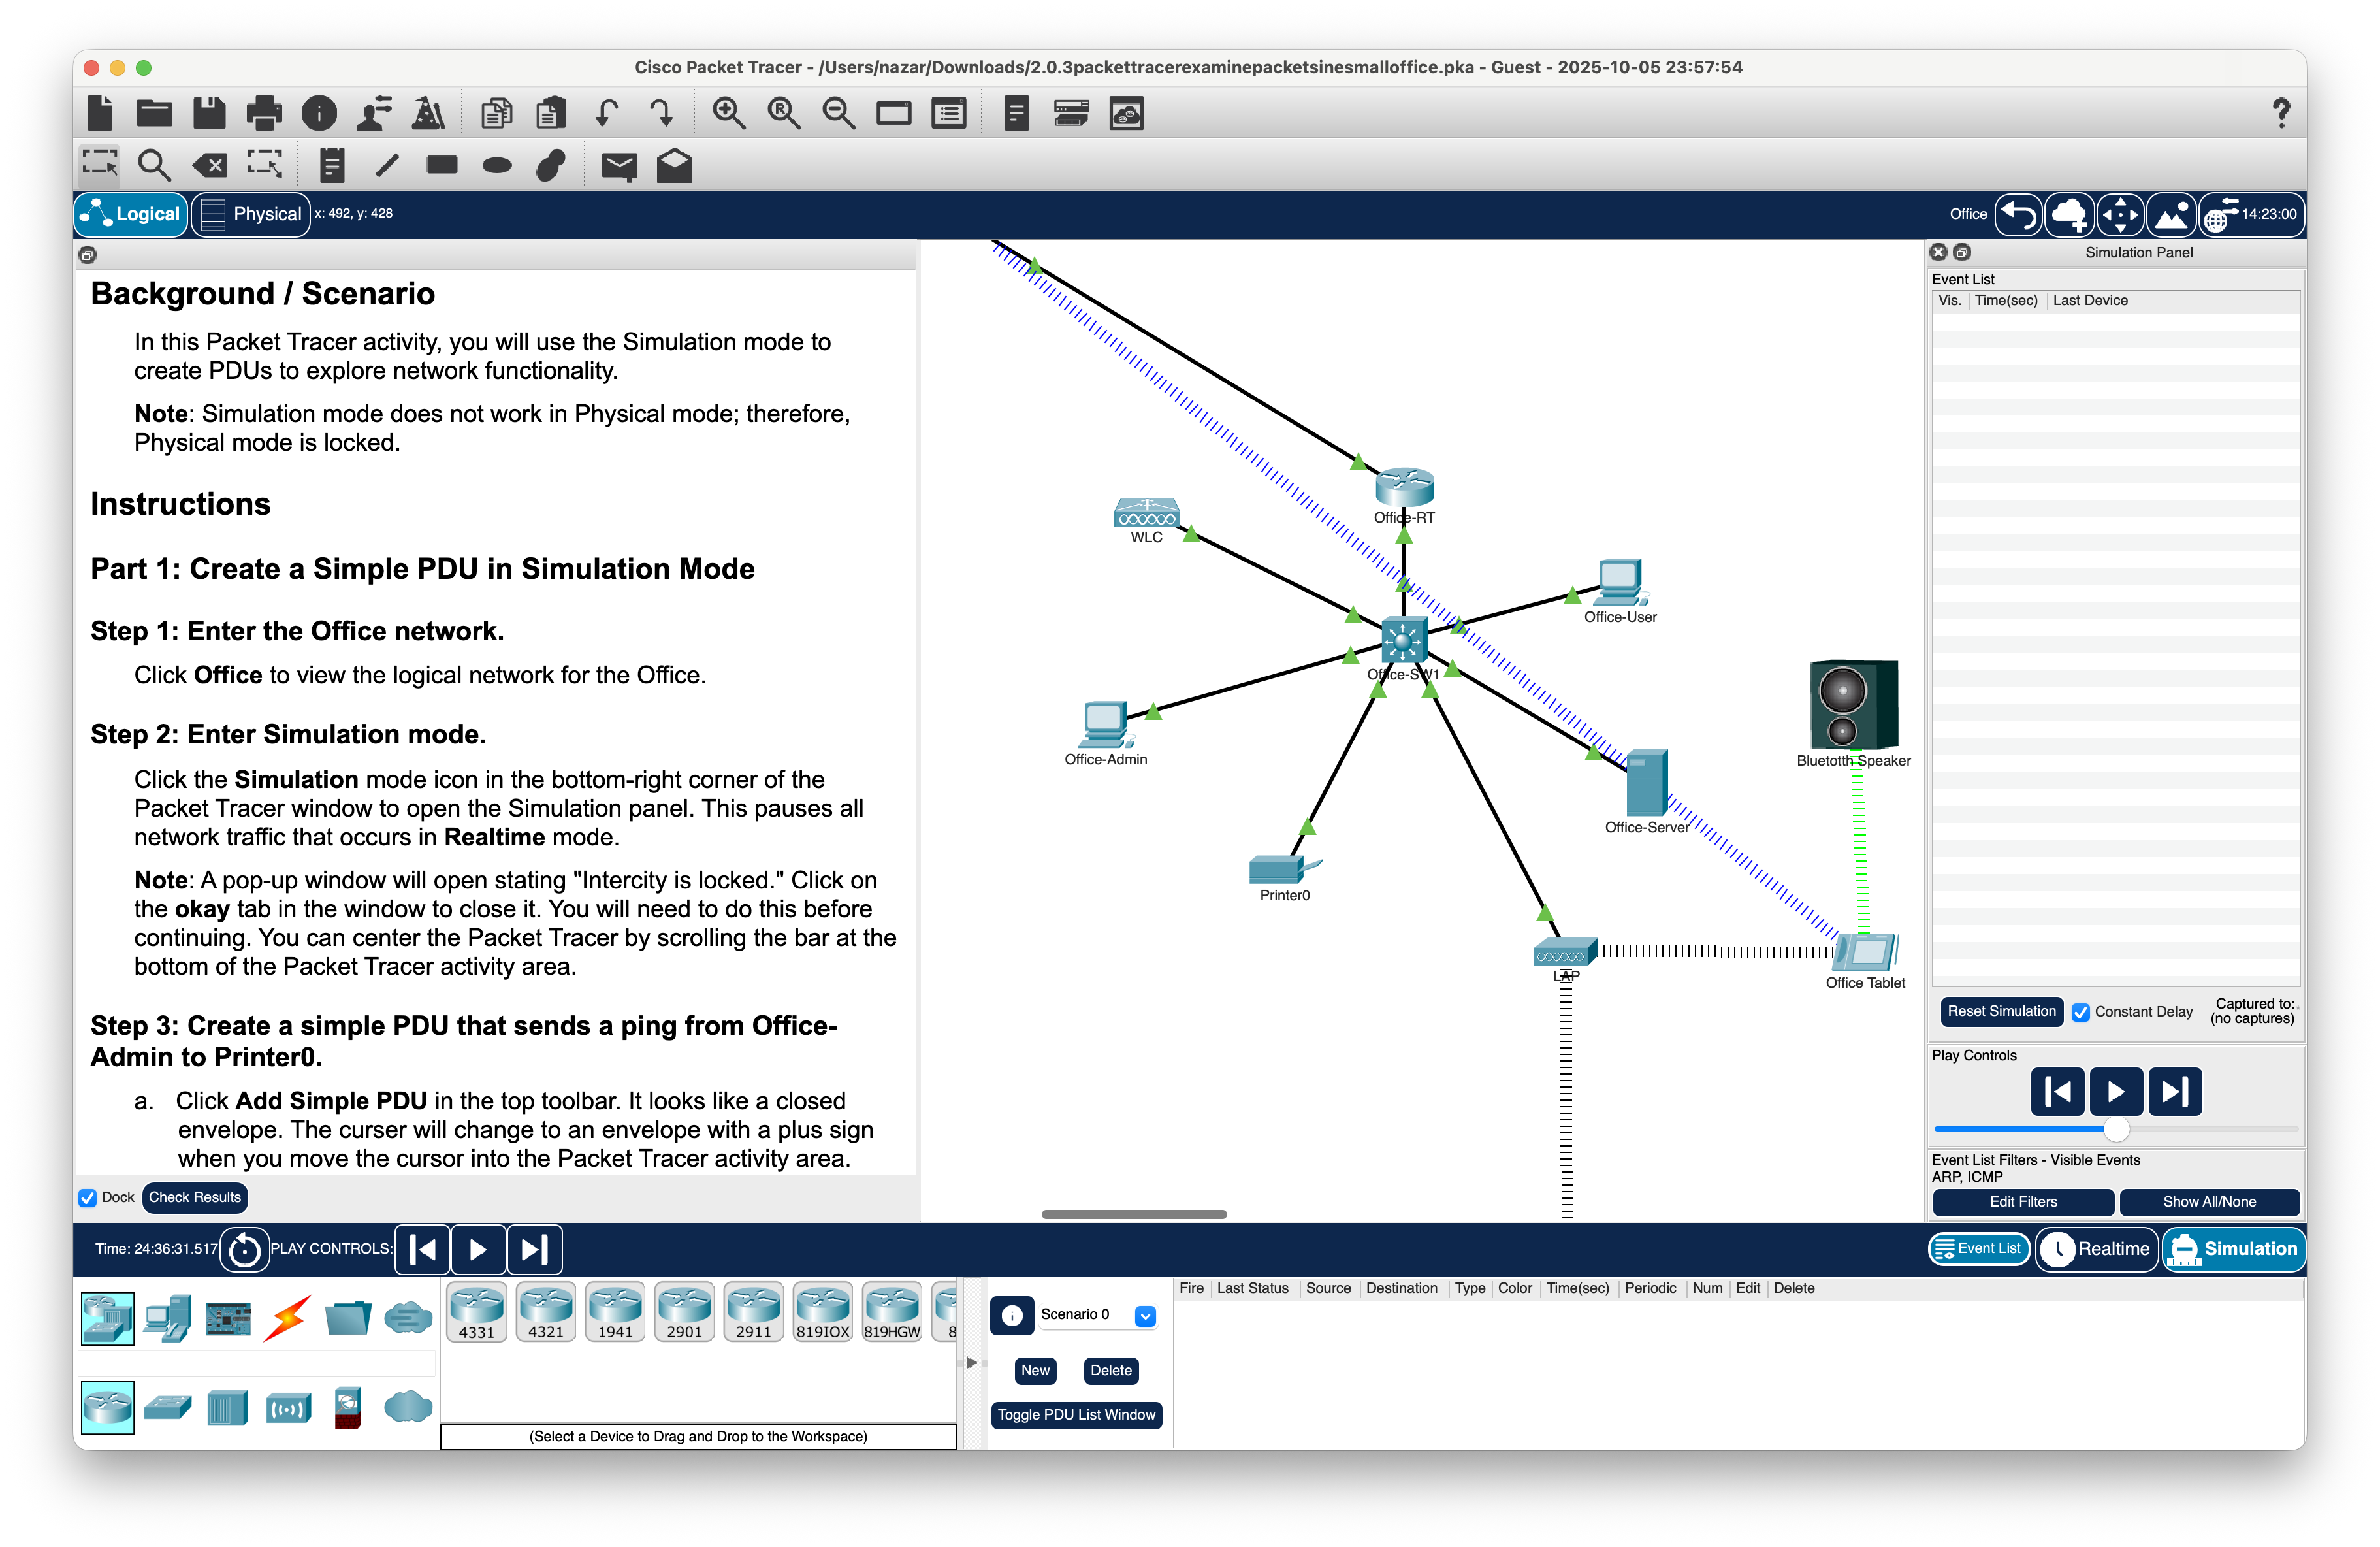This screenshot has height=1547, width=2380.
Task: Click the Office-RT router
Action: [1404, 486]
